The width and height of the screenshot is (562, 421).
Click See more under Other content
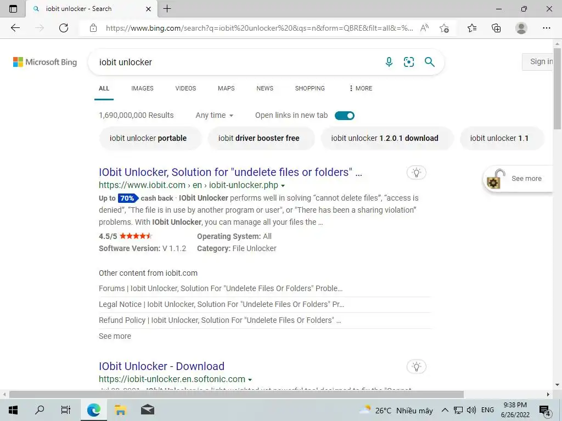coord(115,336)
